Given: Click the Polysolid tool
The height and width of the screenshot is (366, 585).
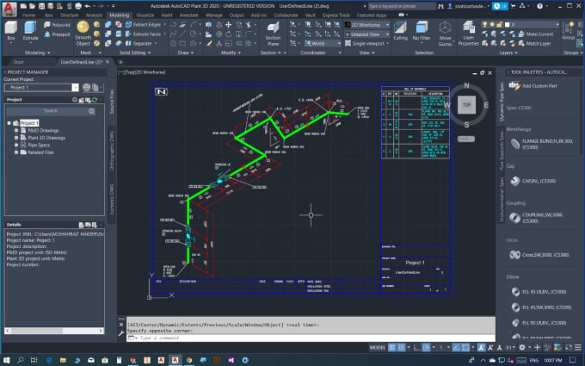Looking at the screenshot, I should pyautogui.click(x=57, y=25).
